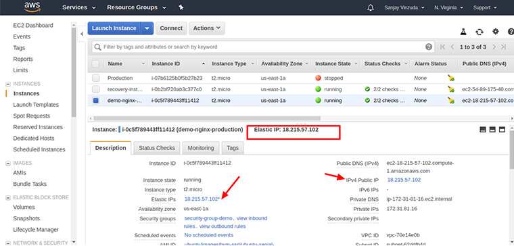Open the N. Virginia region menu

point(449,7)
